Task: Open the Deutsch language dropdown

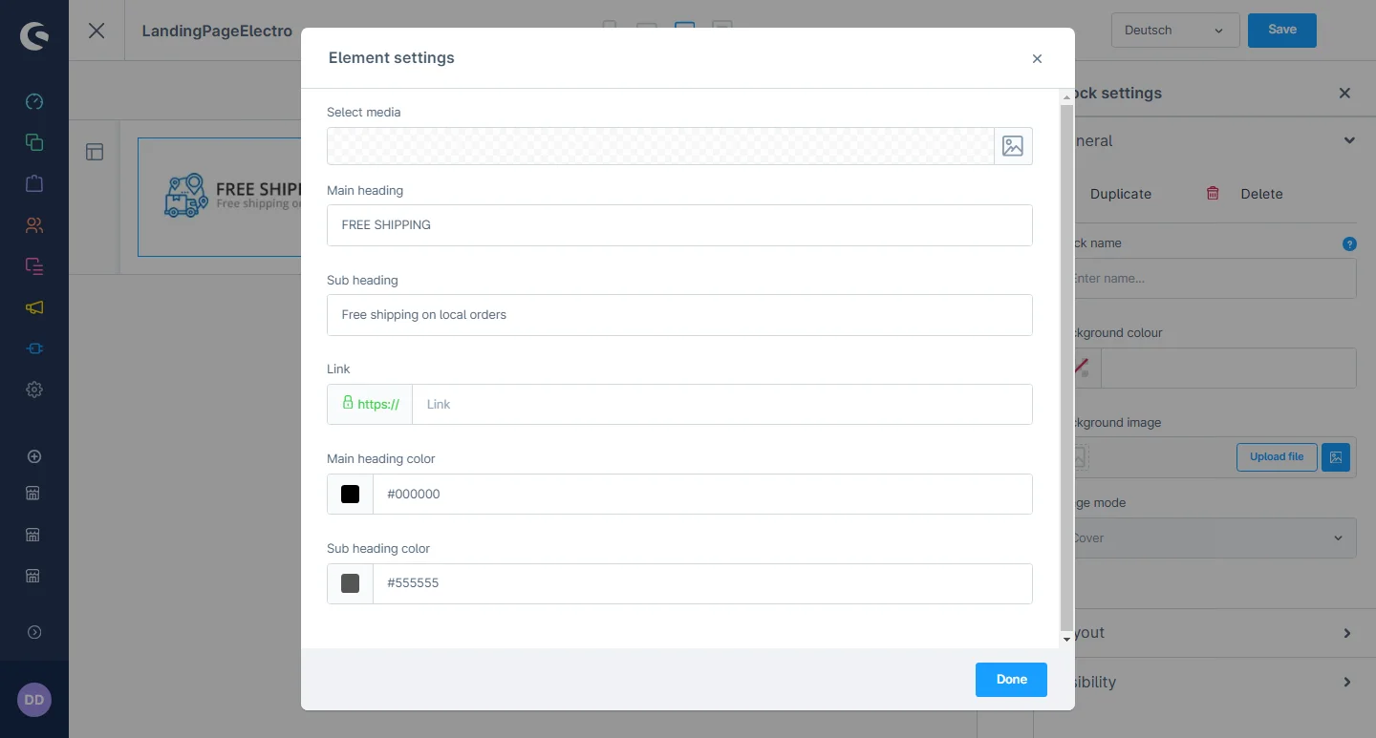Action: click(x=1174, y=31)
